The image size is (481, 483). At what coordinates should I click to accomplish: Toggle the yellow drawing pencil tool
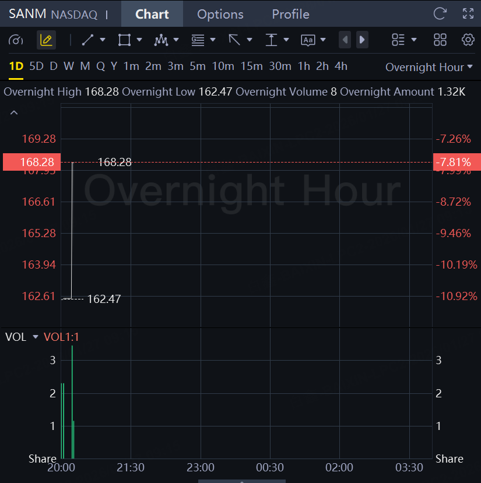46,40
